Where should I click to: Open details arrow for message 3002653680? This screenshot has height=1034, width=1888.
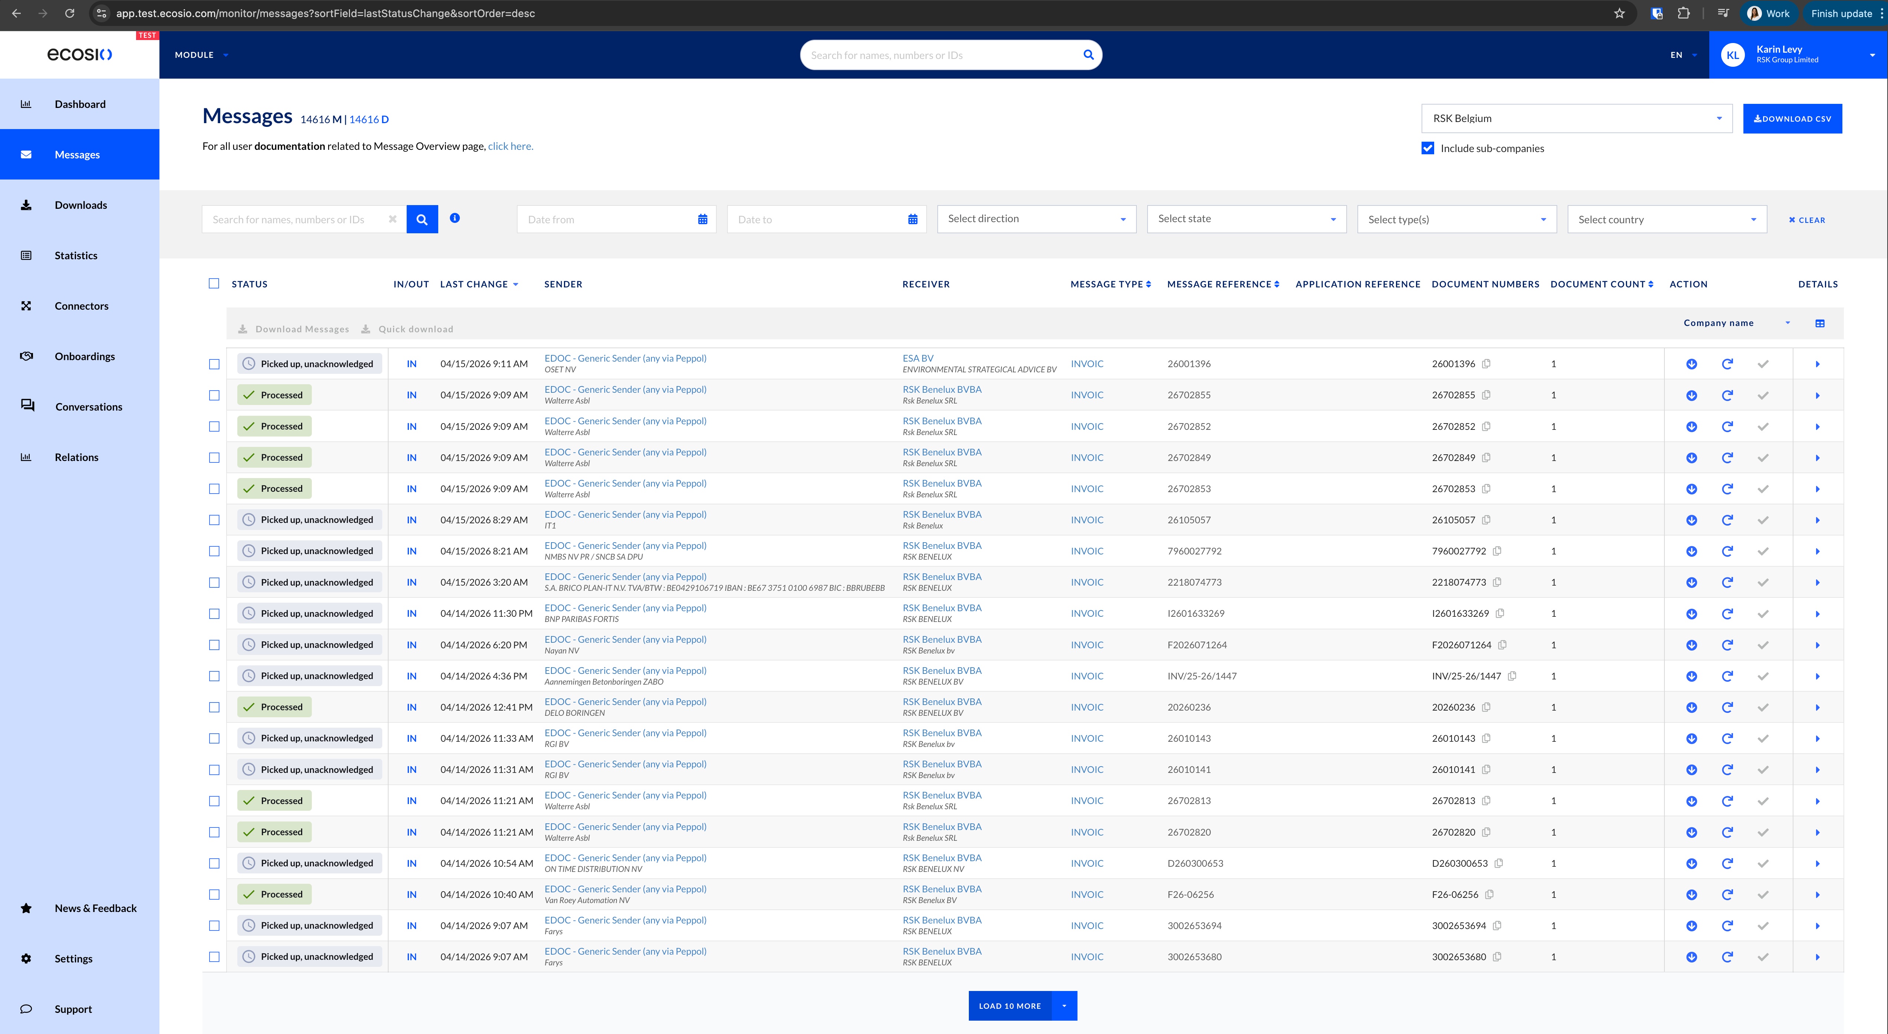[1818, 957]
